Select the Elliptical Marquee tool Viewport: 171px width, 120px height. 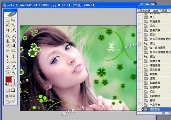(x=8, y=20)
